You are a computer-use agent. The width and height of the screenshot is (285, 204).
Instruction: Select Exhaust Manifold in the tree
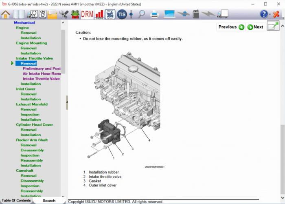(32, 104)
